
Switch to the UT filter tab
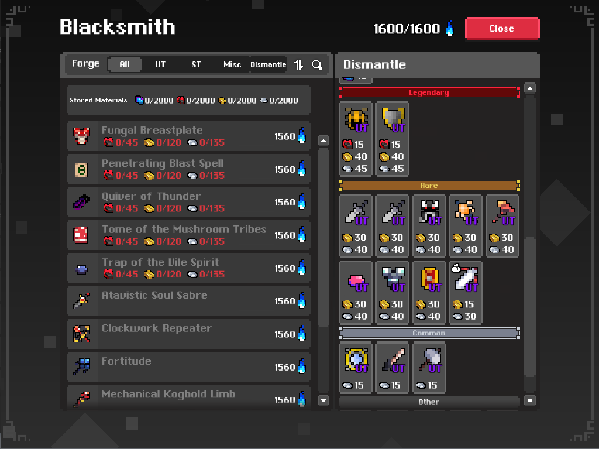(160, 64)
